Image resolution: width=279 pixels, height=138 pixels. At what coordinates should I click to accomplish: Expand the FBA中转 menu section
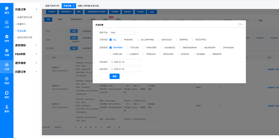tap(26, 54)
